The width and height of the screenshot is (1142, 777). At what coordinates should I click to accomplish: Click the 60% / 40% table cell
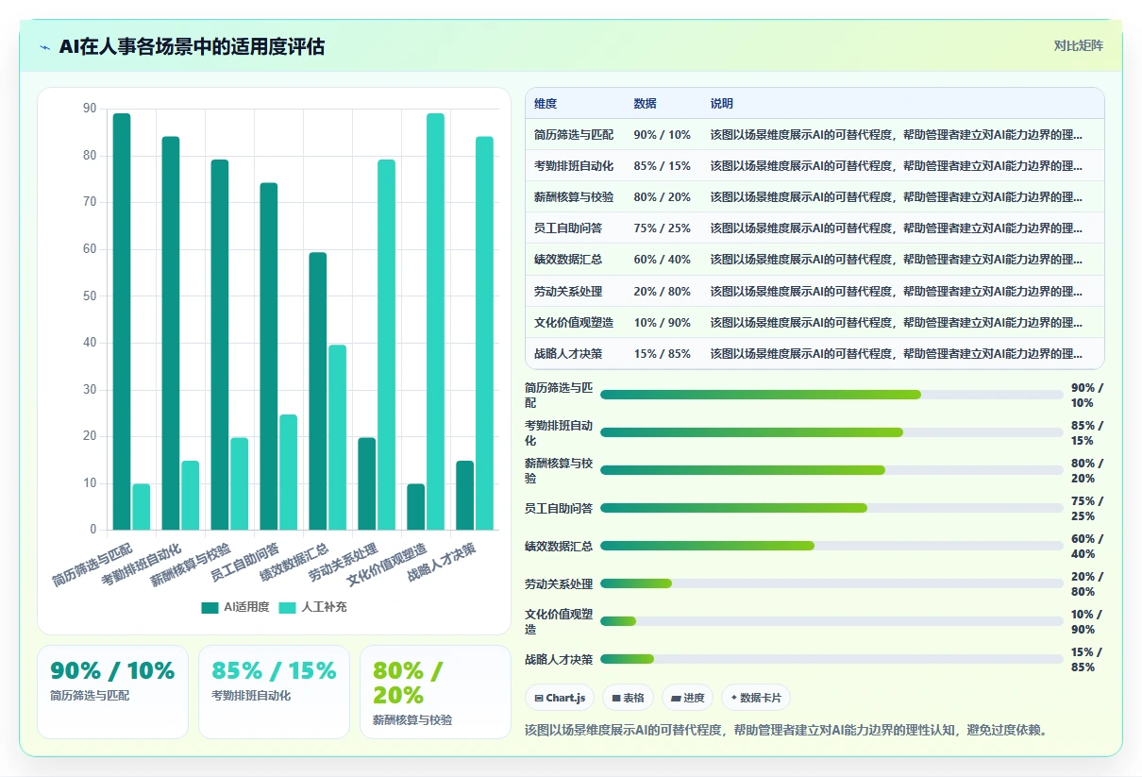point(663,260)
